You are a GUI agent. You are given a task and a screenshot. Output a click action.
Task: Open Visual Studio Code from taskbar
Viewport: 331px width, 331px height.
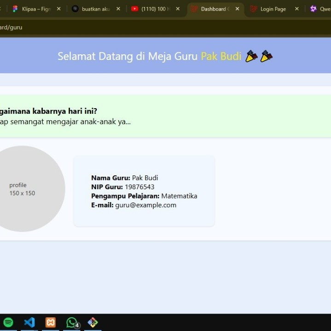pos(29,322)
